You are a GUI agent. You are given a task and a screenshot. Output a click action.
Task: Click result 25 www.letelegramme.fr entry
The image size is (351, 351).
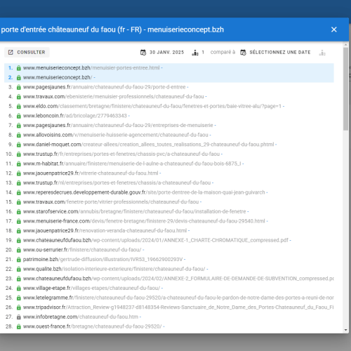click(x=178, y=298)
